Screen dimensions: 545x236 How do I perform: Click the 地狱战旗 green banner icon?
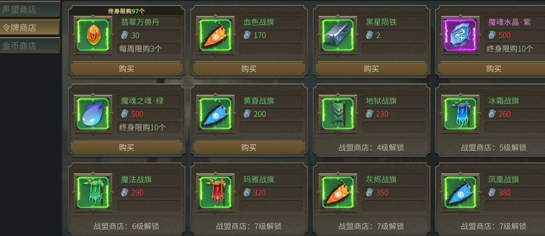(x=337, y=114)
